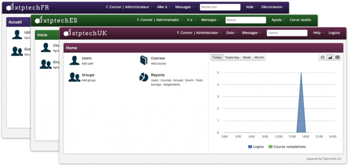Viewport: 349px width, 167px height.
Task: Select the Month time range
Action: click(x=259, y=58)
